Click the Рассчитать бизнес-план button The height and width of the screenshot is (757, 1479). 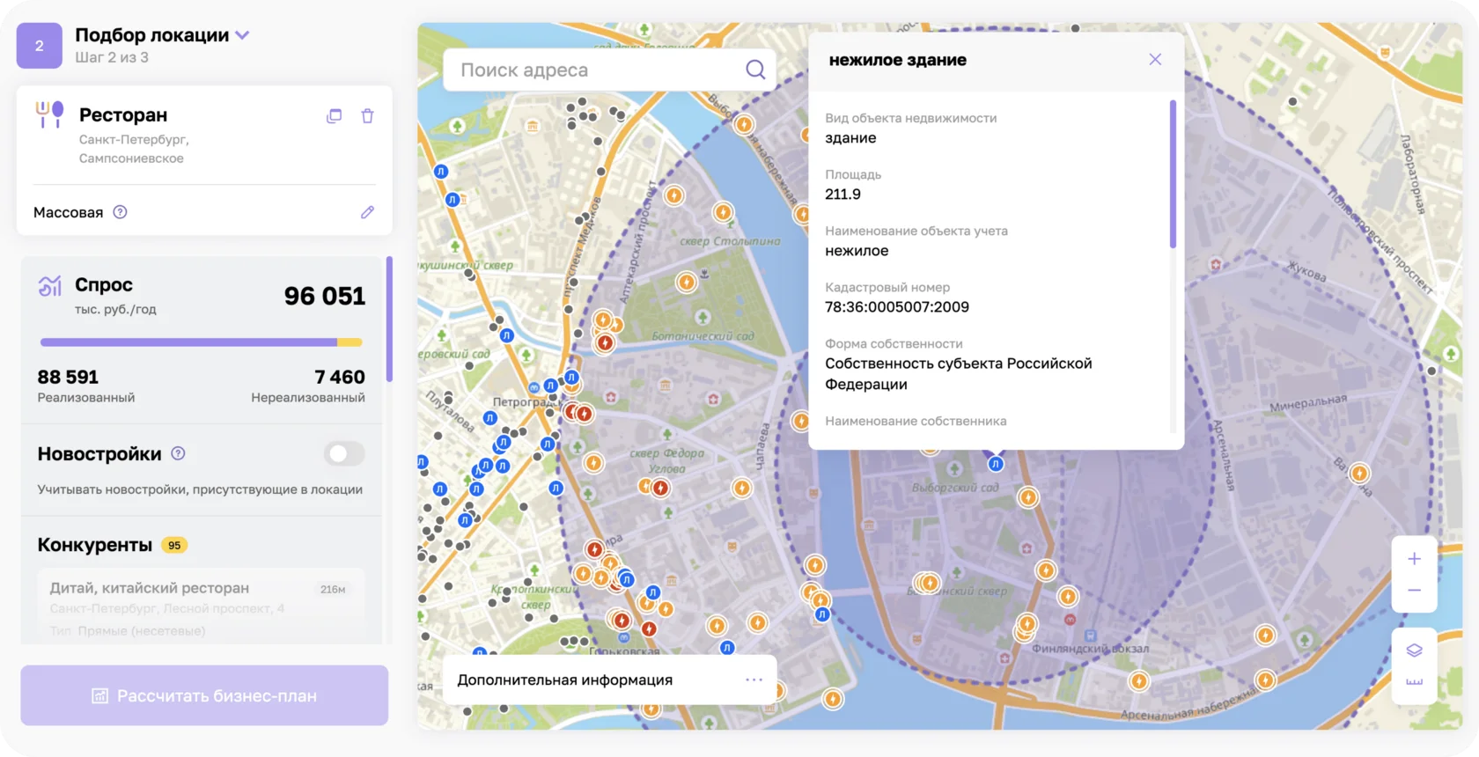click(x=204, y=695)
